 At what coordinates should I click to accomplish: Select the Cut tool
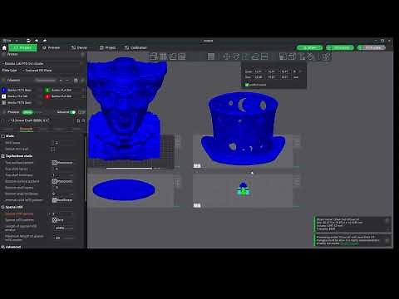click(x=264, y=56)
